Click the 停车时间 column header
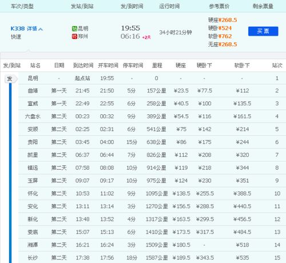This screenshot has width=286, height=263. pos(133,65)
